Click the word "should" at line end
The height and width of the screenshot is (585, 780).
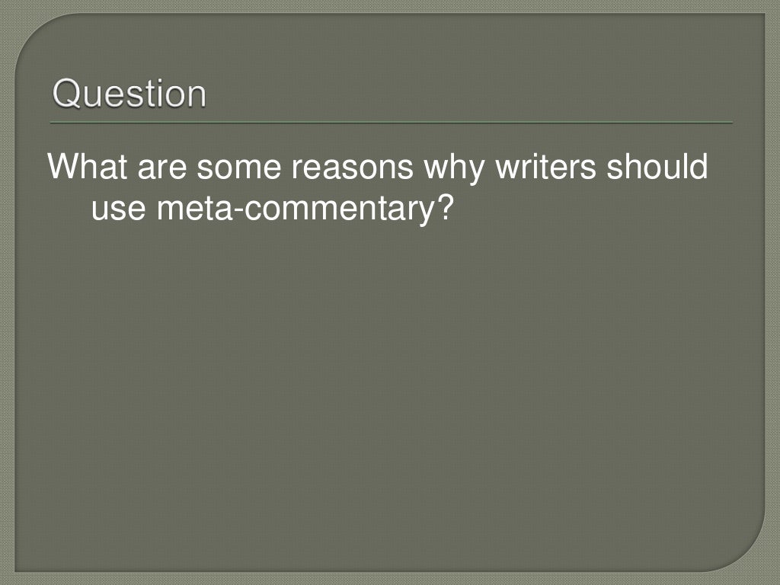[x=657, y=167]
